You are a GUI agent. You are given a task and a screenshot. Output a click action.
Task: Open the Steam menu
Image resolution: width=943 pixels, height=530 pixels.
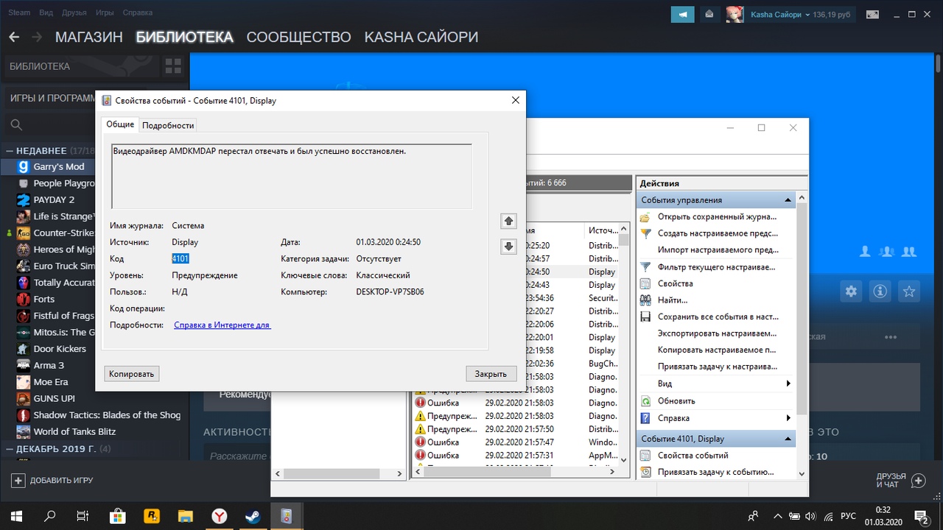[x=19, y=13]
